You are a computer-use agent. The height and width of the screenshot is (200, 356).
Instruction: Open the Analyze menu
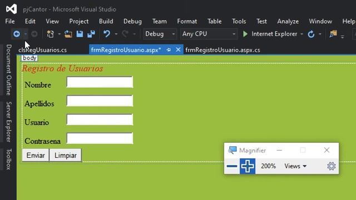pyautogui.click(x=288, y=21)
